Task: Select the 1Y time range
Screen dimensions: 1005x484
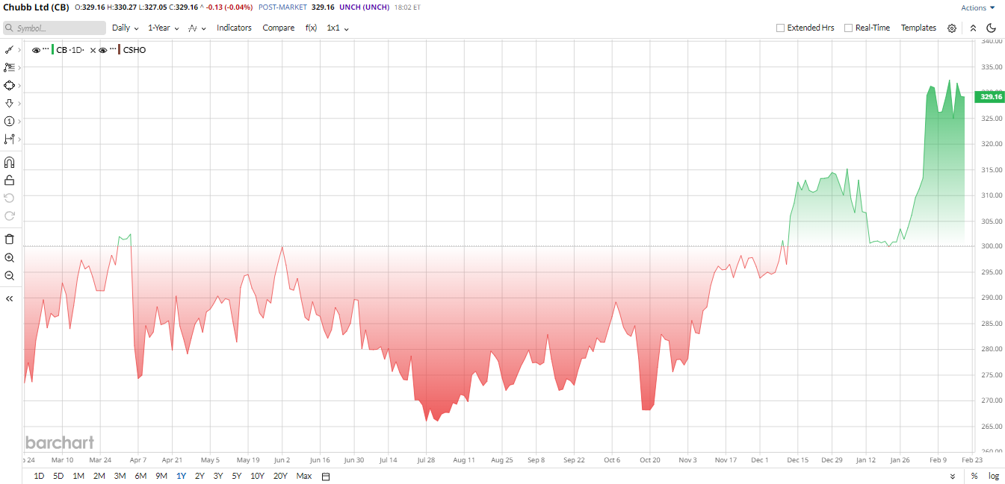Action: pos(181,476)
